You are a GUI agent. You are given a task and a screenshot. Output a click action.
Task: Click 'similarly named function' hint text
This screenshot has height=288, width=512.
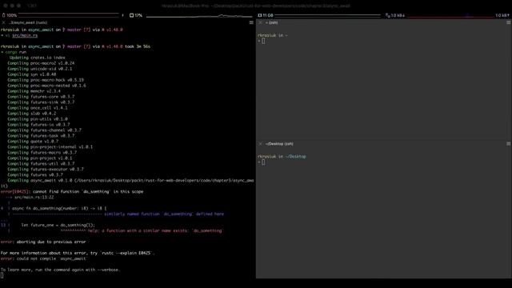click(164, 214)
